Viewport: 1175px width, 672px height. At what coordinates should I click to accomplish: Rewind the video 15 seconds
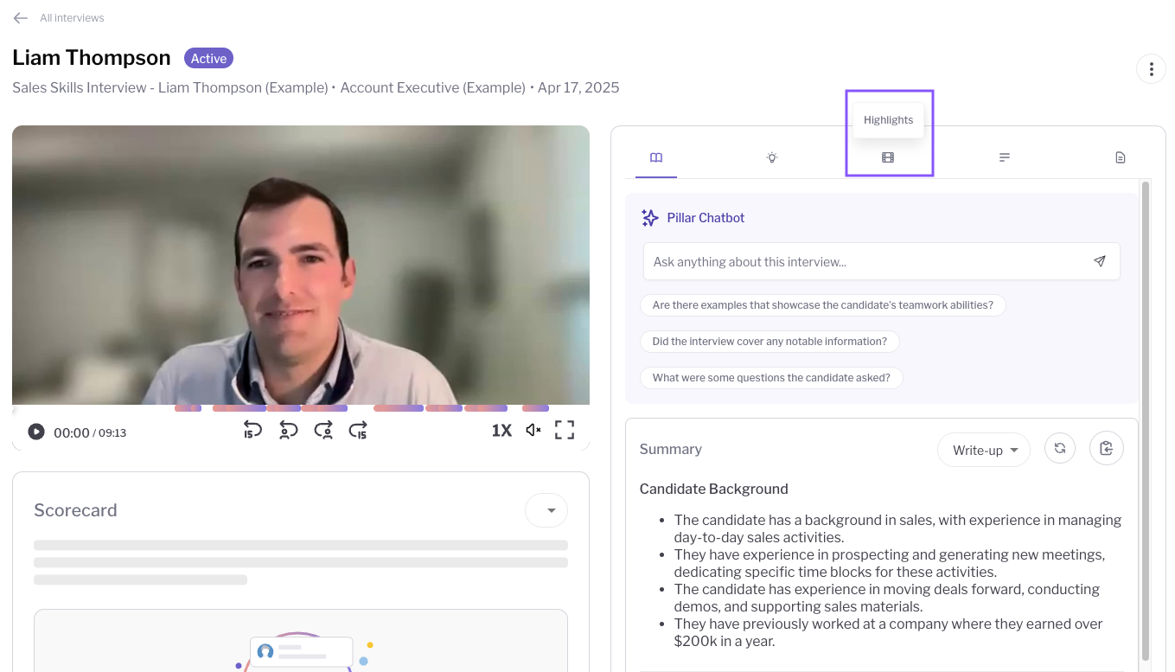(252, 430)
